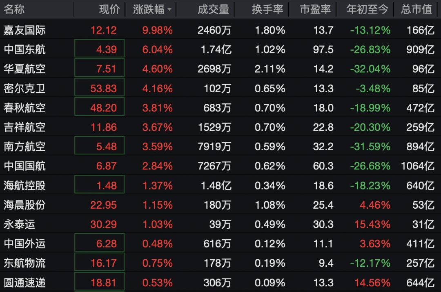Click the price 11.86 for 吉祥航空
Screen dimensions: 441x292
pos(103,127)
